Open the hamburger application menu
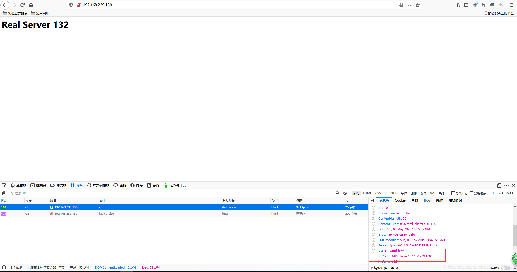 pos(512,5)
